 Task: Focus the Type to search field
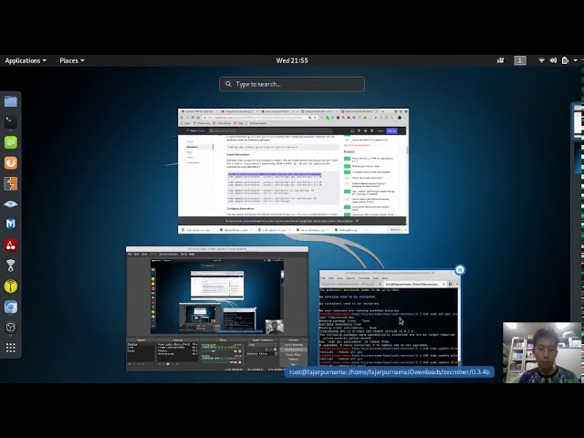click(x=292, y=84)
